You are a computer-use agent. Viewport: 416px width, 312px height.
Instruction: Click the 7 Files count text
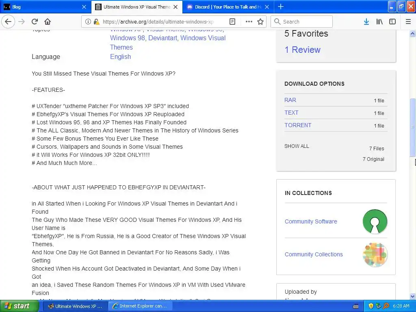377,149
